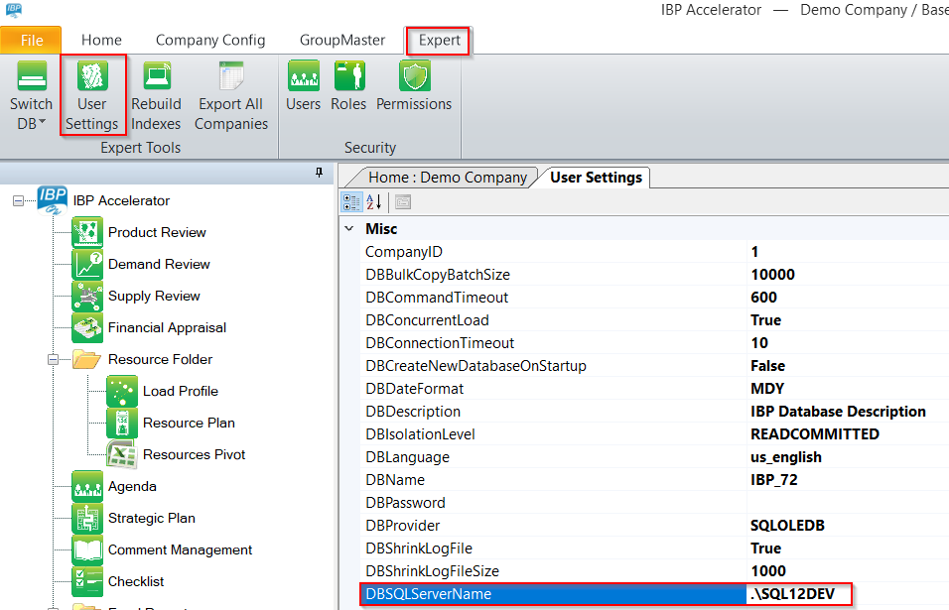Select the Expert ribbon tab
This screenshot has width=949, height=610.
(440, 41)
